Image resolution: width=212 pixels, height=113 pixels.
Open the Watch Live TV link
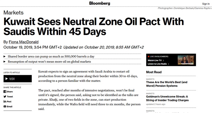coord(155,60)
